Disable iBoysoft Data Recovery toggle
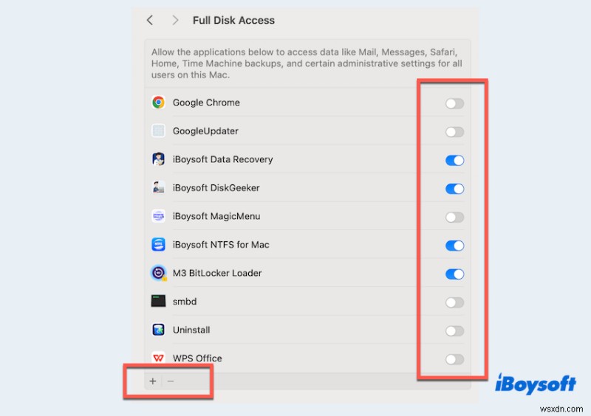The image size is (591, 416). 454,160
